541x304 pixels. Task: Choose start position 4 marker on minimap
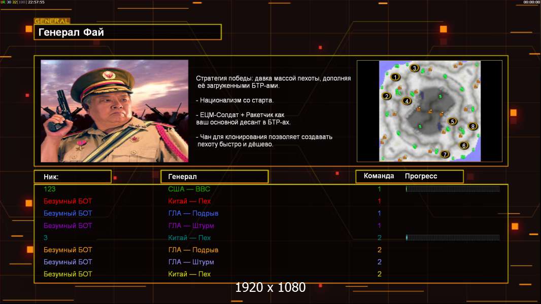pos(407,101)
